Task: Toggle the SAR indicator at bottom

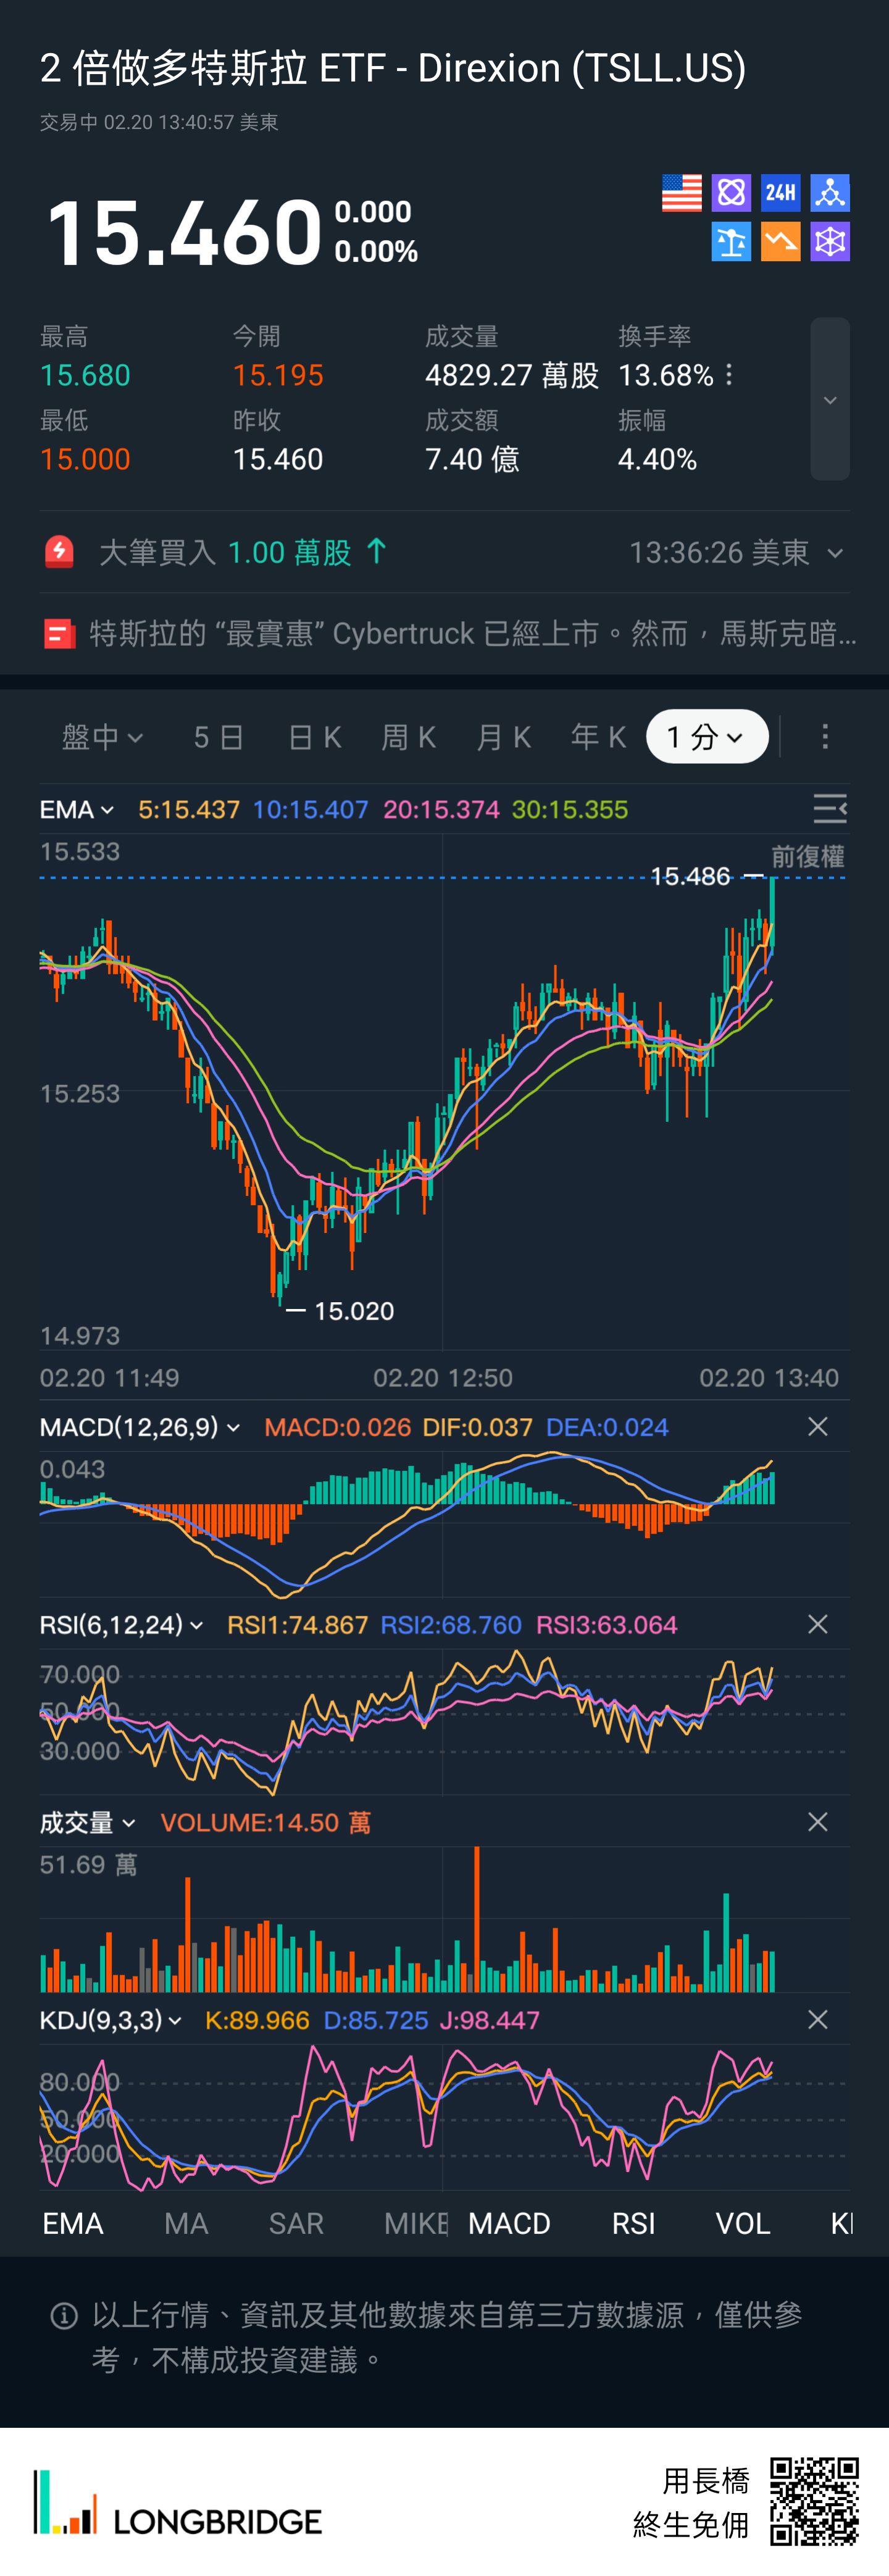Action: 296,2223
